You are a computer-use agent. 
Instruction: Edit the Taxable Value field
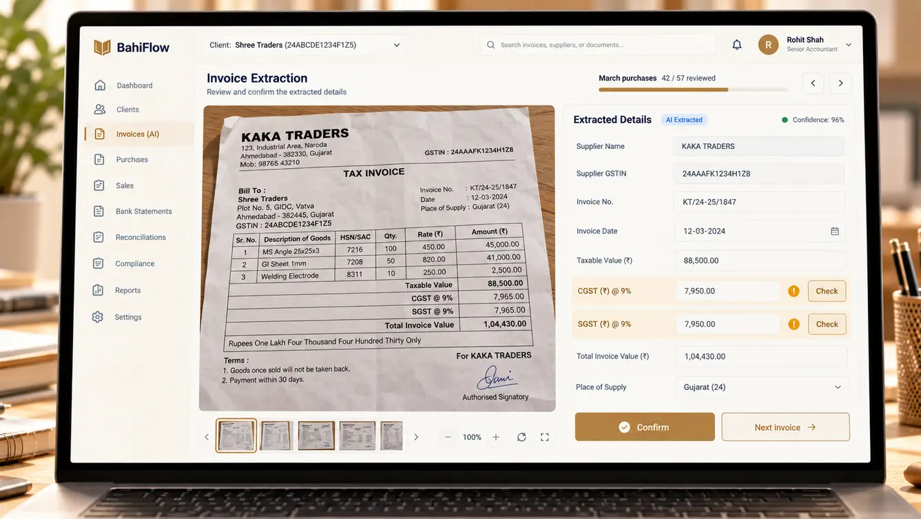pos(760,261)
